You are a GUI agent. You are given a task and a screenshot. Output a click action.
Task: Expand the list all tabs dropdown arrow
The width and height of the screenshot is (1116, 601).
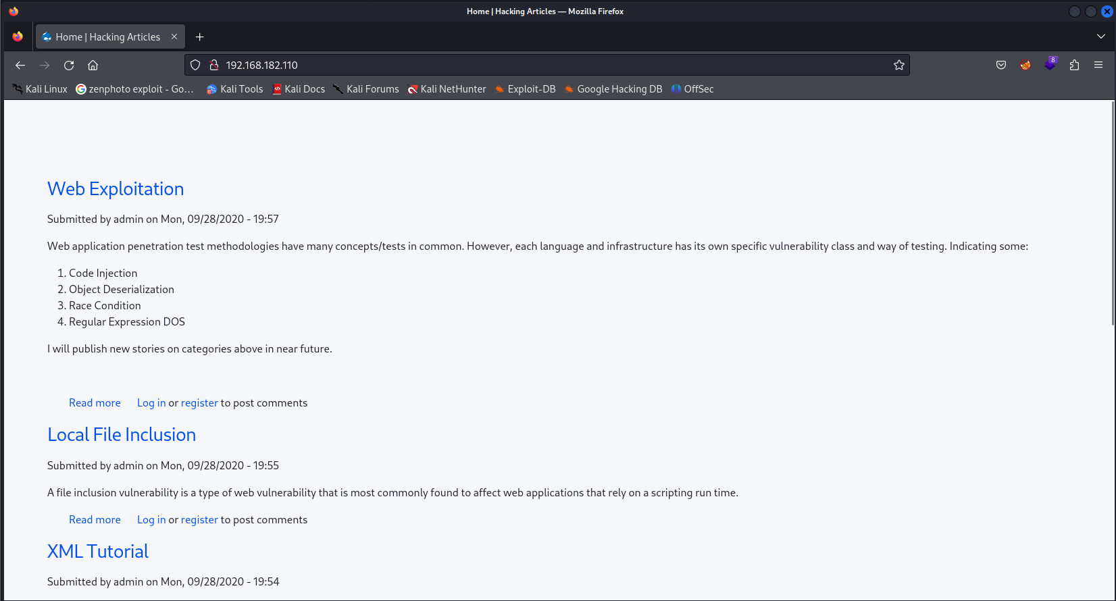point(1100,36)
